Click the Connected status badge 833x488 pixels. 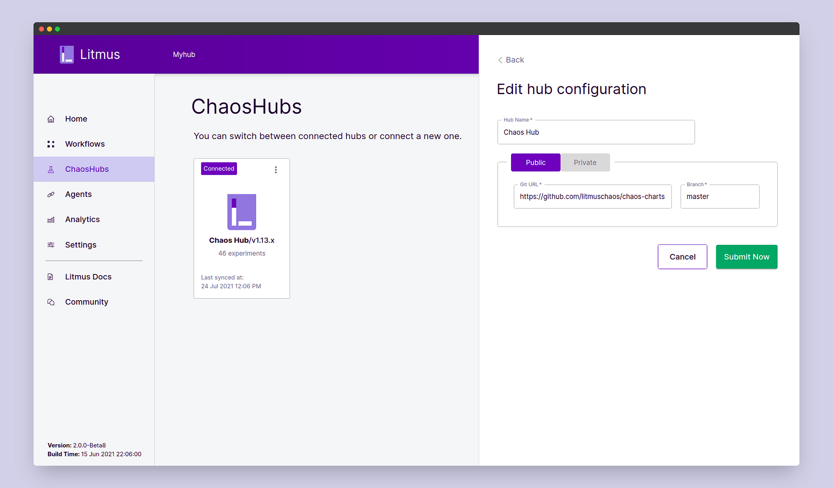(x=219, y=169)
